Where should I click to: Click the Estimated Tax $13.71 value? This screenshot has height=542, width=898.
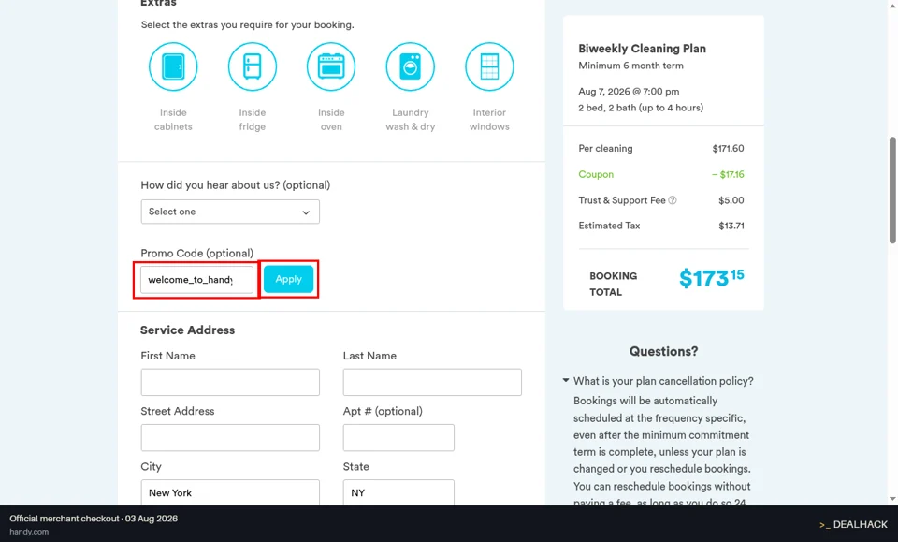click(x=731, y=226)
